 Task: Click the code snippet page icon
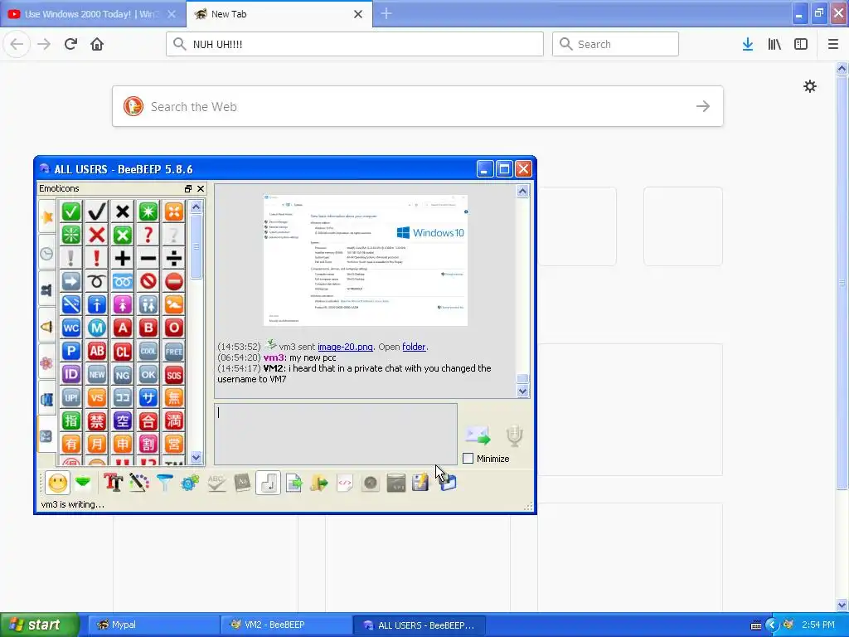click(x=345, y=482)
